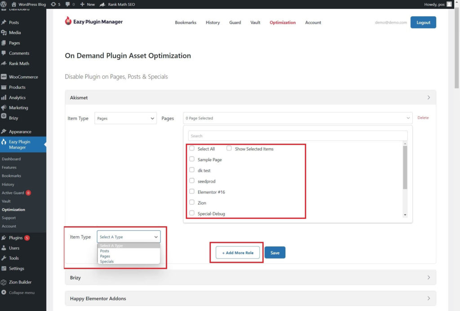Click the Appearance brush icon
Viewport: 460px width, 311px height.
4,131
